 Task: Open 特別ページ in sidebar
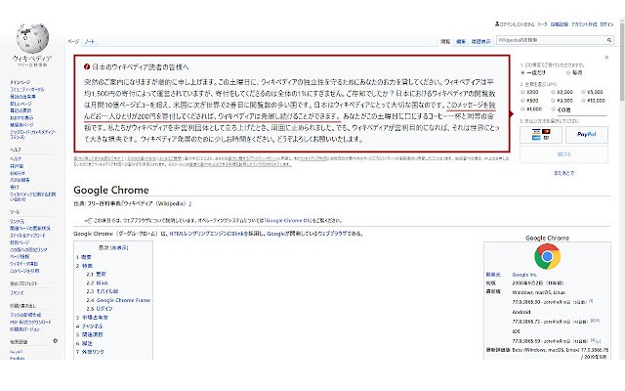pos(20,242)
